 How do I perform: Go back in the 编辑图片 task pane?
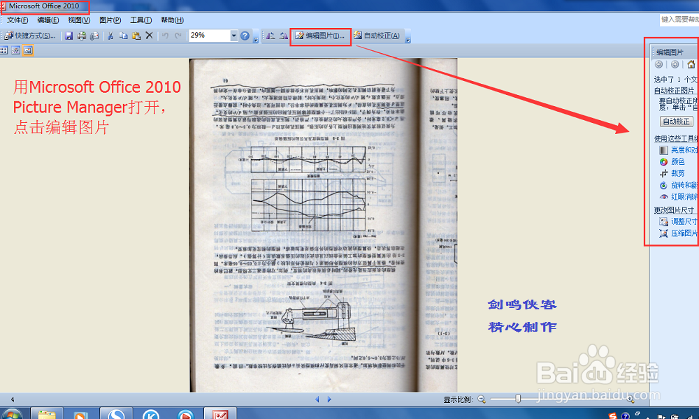tap(659, 64)
